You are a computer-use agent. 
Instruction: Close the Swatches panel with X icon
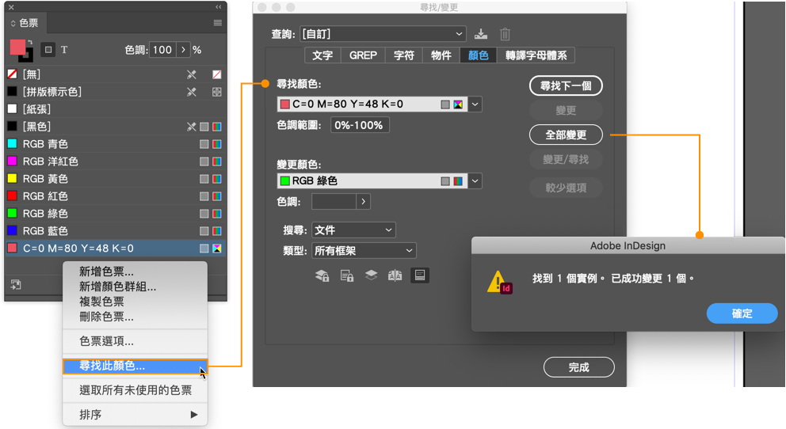(x=11, y=7)
